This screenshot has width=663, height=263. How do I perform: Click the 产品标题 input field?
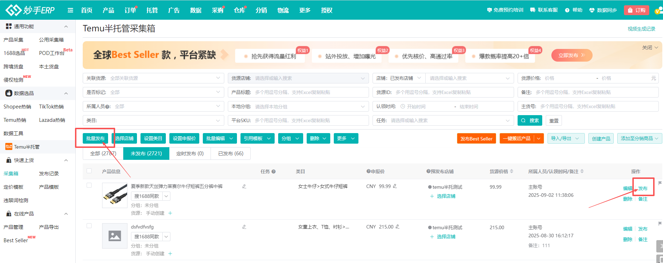pos(298,92)
